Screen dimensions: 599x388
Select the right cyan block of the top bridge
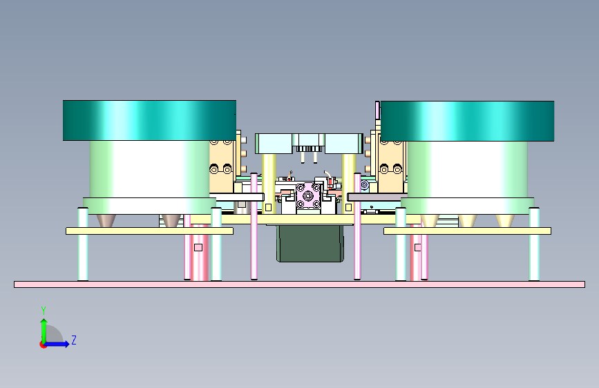343,144
